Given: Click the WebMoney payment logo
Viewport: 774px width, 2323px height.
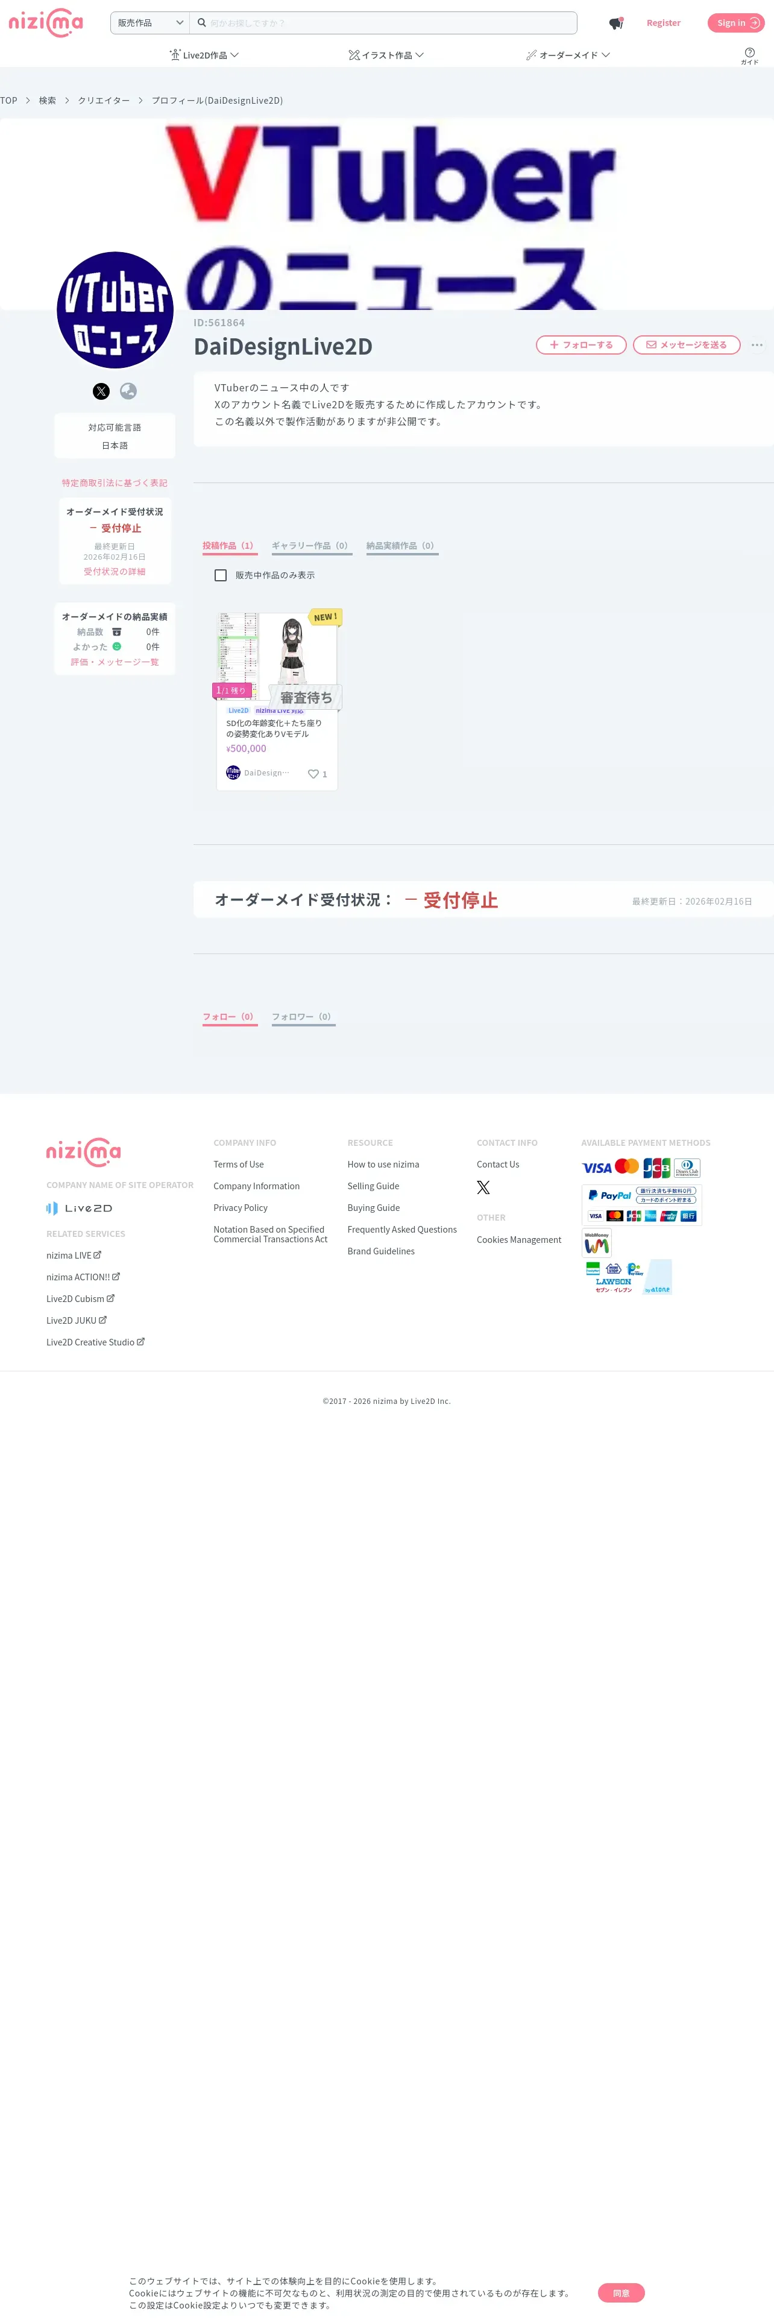Looking at the screenshot, I should [597, 1243].
